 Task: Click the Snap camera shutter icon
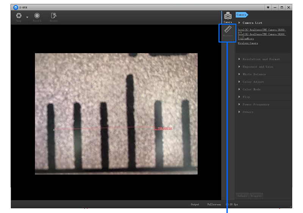click(19, 16)
